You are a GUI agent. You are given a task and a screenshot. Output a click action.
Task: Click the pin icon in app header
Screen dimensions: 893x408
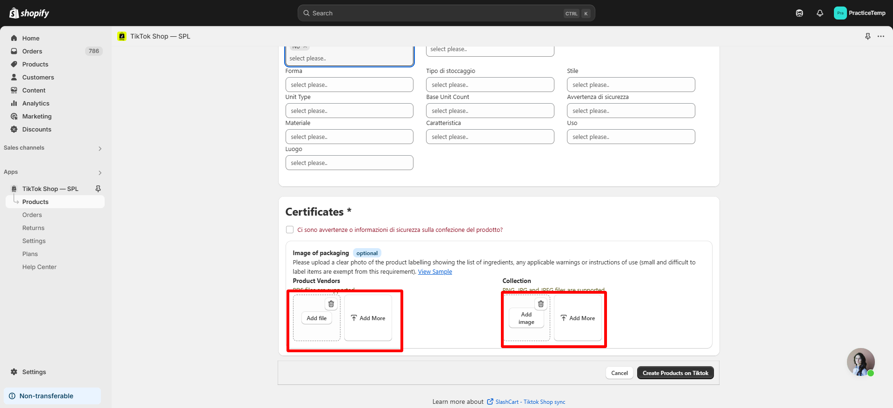[x=867, y=36]
